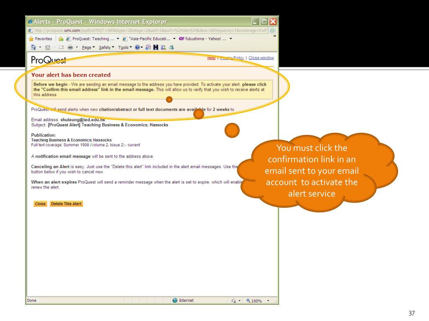Screen dimensions: 429x321
Task: Click the Help link on ProQuest page
Action: [211, 58]
